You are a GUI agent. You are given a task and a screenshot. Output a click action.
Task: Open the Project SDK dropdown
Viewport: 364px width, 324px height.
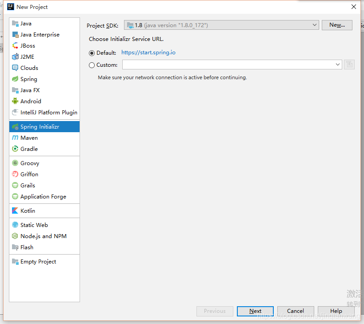[x=221, y=25]
